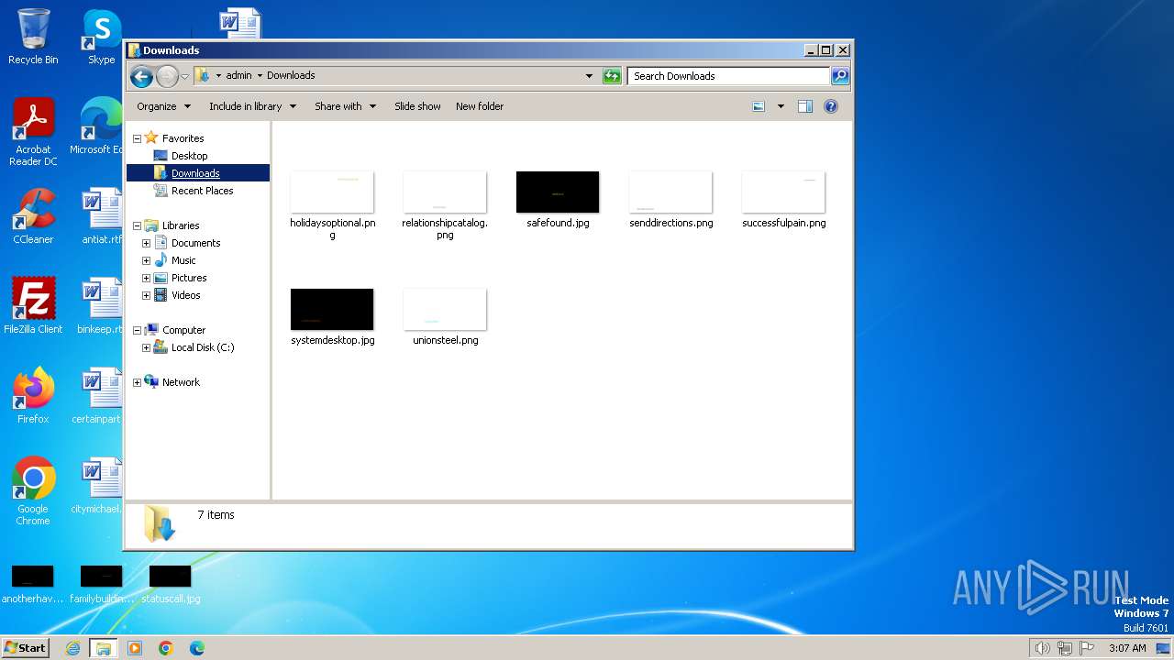Viewport: 1174px width, 660px height.
Task: Toggle the preview pane
Action: (x=804, y=106)
